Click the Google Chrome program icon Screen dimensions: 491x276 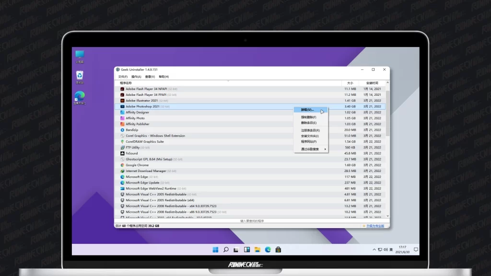click(122, 165)
